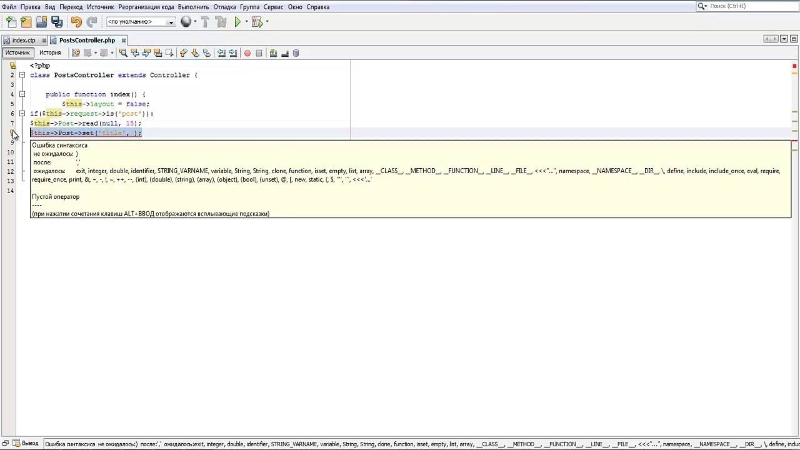Switch editor to История view
This screenshot has height=450, width=800.
pyautogui.click(x=50, y=53)
